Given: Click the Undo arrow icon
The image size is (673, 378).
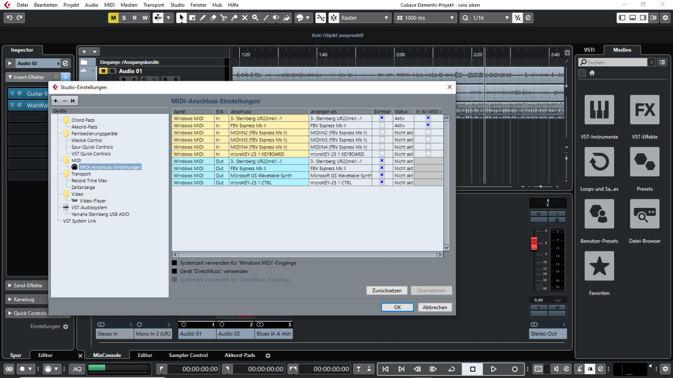Looking at the screenshot, I should point(9,18).
